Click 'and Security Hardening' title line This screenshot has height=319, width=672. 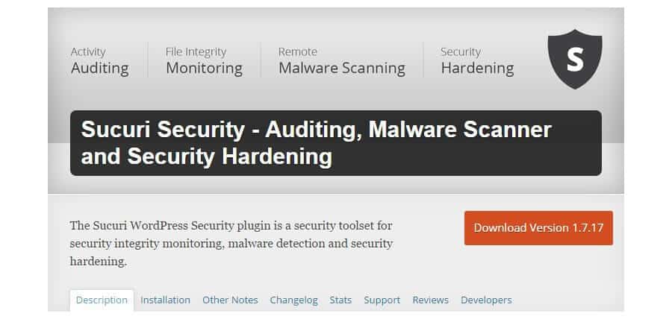(207, 157)
